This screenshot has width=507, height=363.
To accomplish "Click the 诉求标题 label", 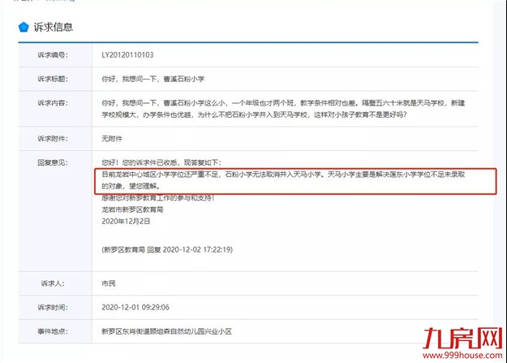I will 53,79.
